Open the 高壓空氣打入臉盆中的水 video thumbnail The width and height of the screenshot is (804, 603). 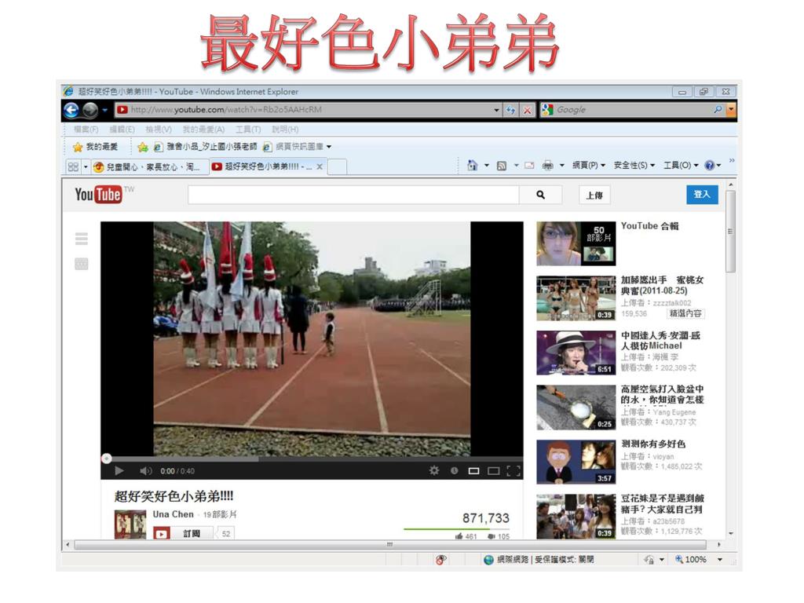tap(576, 407)
